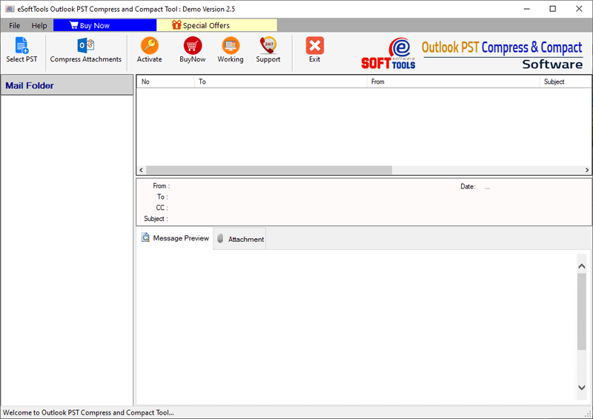593x419 pixels.
Task: Click the Working toolbar icon
Action: pos(231,50)
